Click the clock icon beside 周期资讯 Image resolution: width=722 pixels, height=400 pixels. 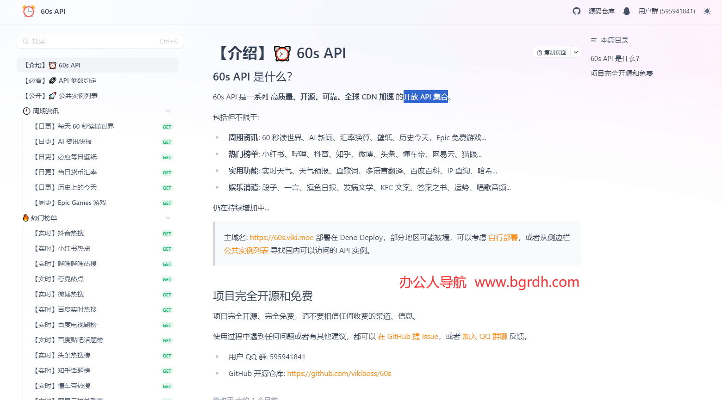(x=25, y=111)
